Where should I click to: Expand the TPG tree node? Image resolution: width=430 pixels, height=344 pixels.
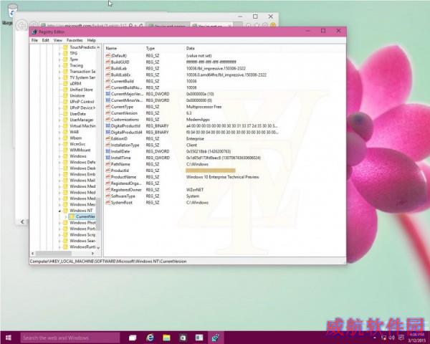point(59,54)
